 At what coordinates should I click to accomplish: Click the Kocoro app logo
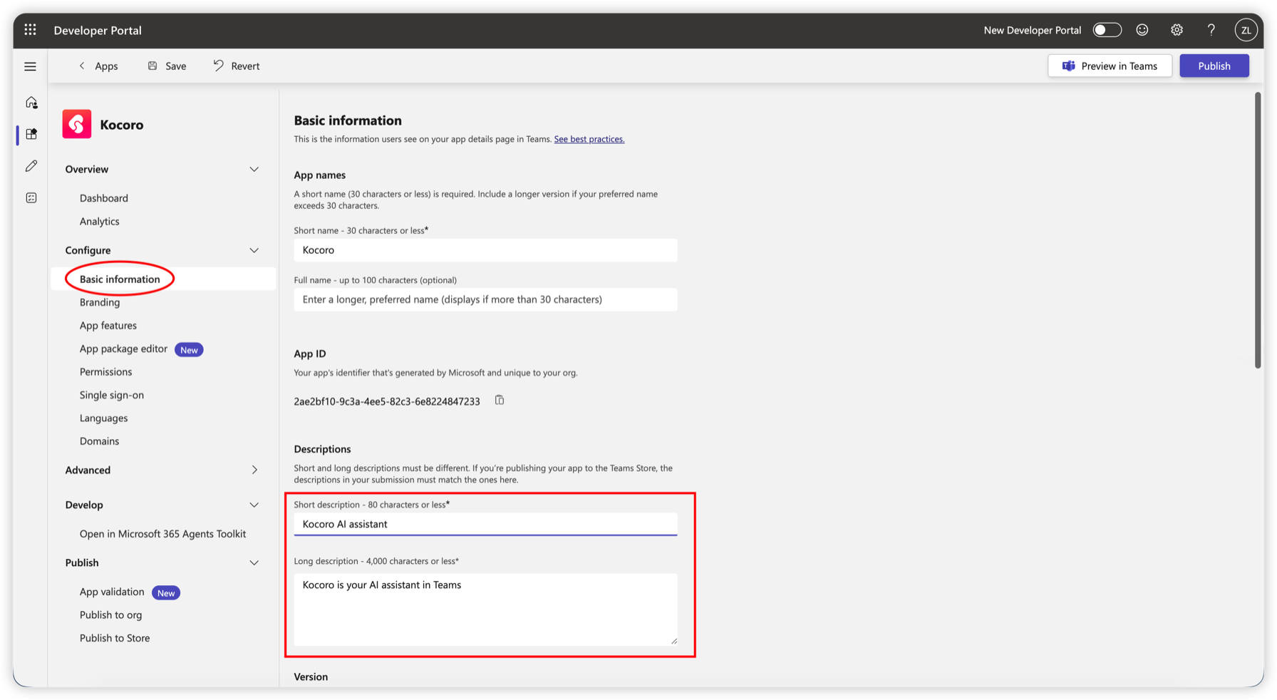[x=77, y=124]
